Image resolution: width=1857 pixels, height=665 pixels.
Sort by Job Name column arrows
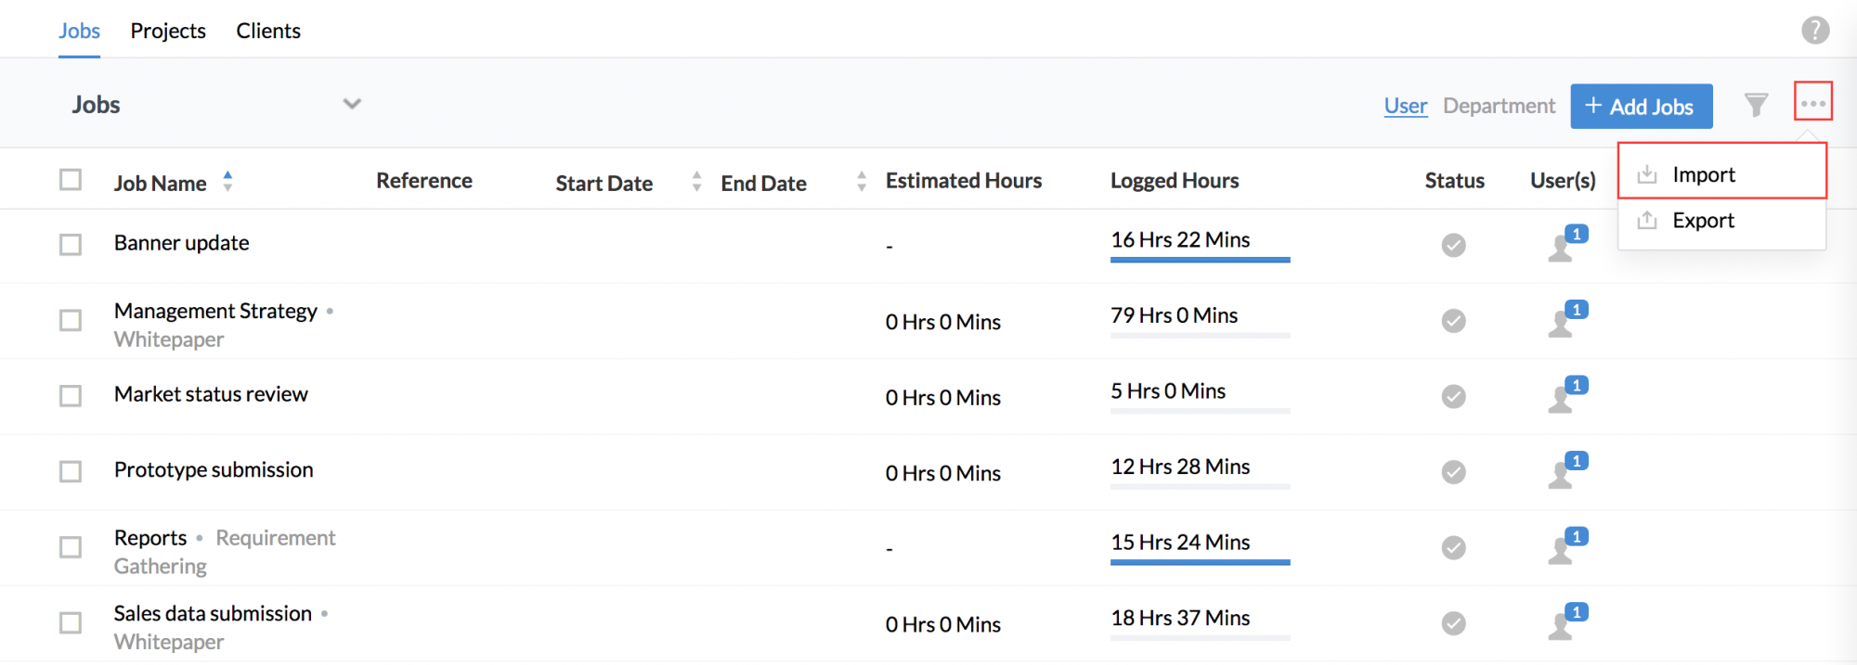click(x=227, y=181)
